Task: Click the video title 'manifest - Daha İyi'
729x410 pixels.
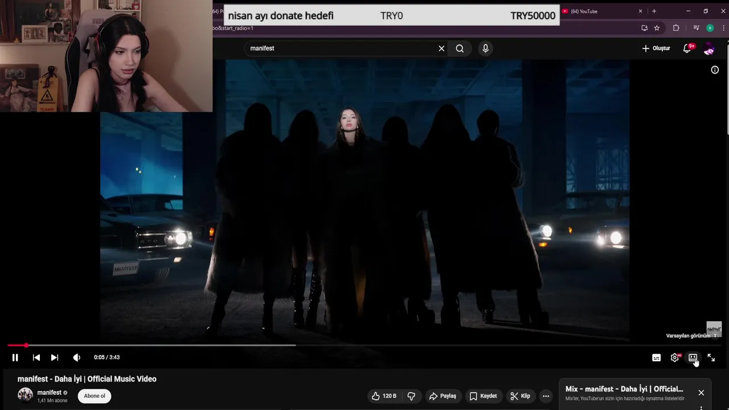Action: pyautogui.click(x=87, y=379)
